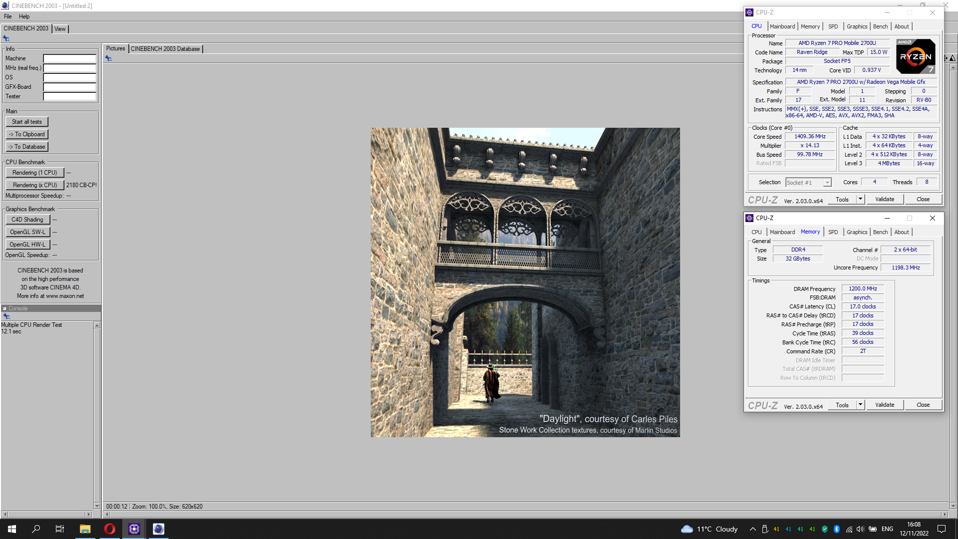Select the CINEBENCH 2003 tab
The width and height of the screenshot is (958, 539).
point(26,28)
